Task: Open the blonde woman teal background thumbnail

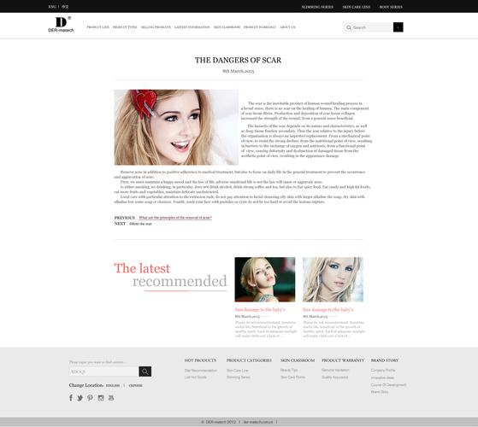Action: (x=265, y=279)
